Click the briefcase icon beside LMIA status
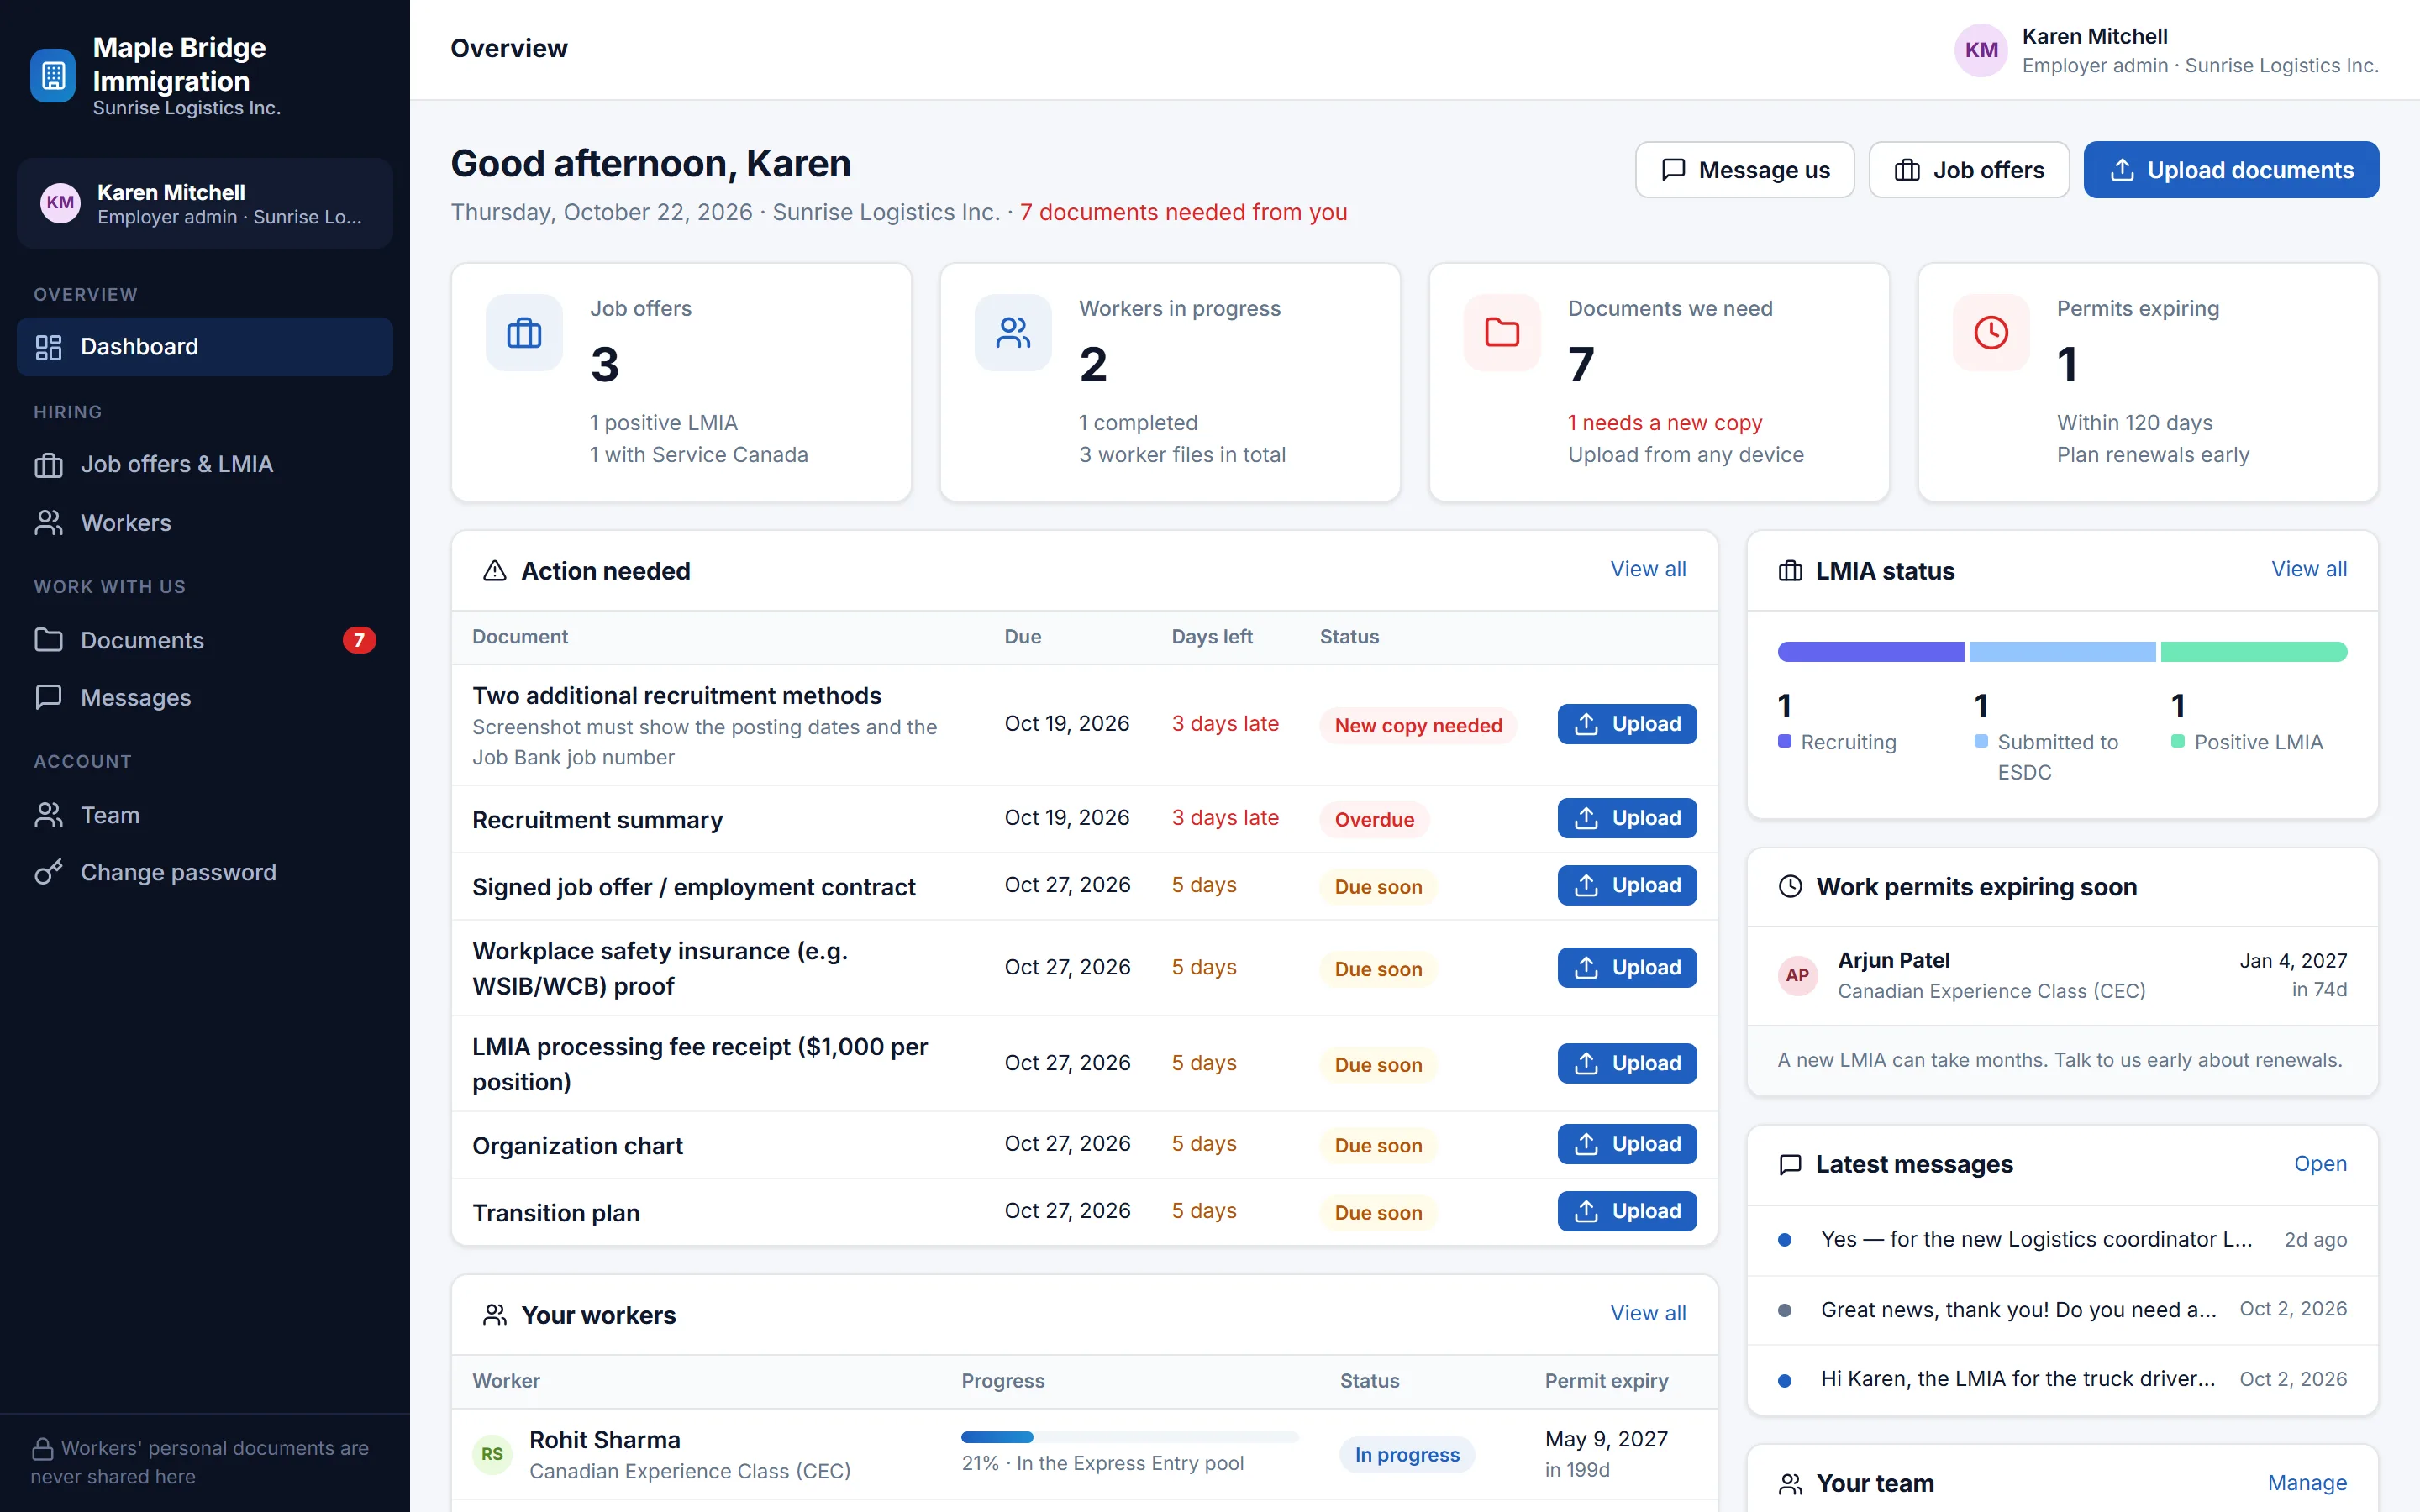Image resolution: width=2420 pixels, height=1512 pixels. point(1790,571)
